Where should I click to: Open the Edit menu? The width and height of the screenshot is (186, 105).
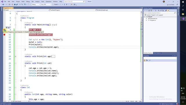(9, 1)
